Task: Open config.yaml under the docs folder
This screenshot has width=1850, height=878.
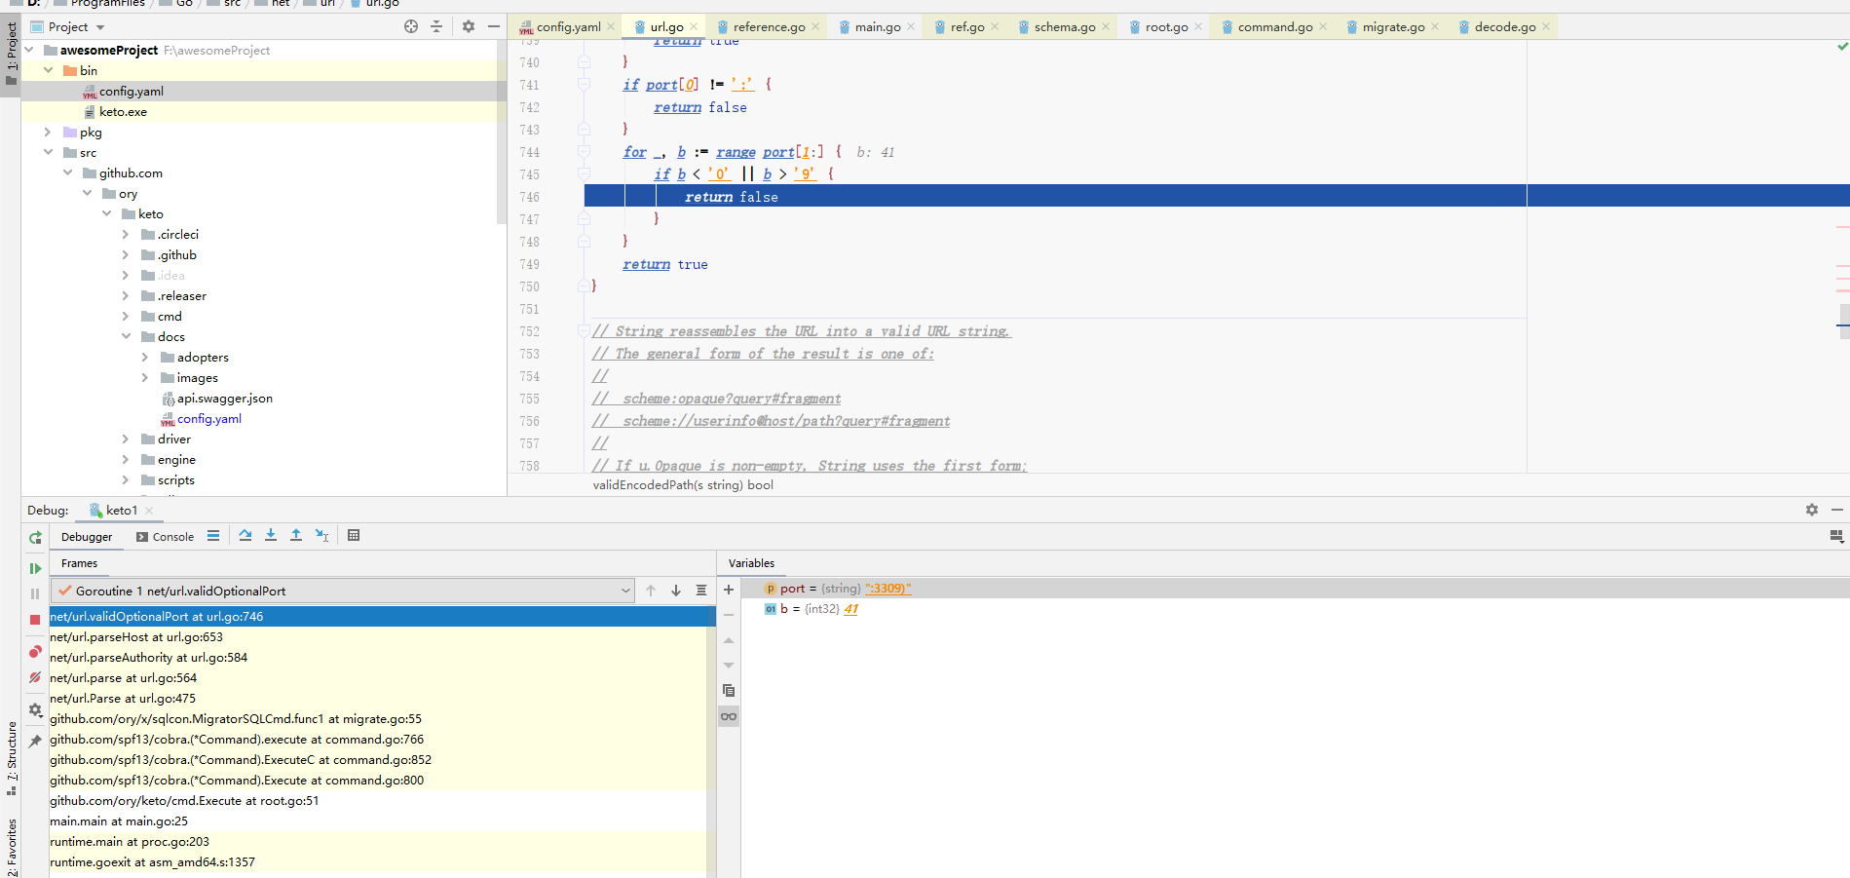Action: pos(208,419)
